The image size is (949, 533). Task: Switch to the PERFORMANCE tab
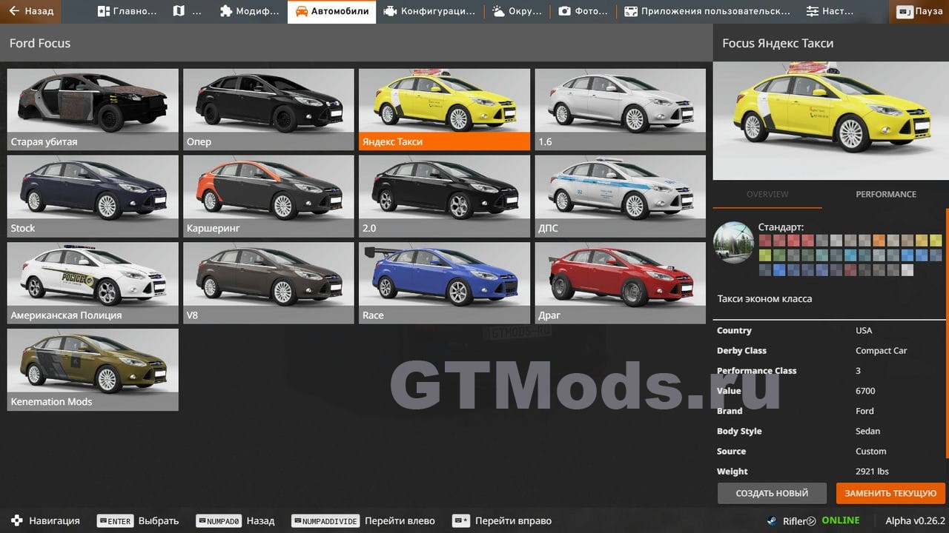(x=886, y=194)
